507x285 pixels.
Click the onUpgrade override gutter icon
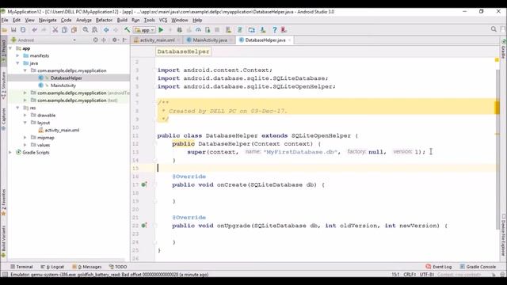[144, 225]
